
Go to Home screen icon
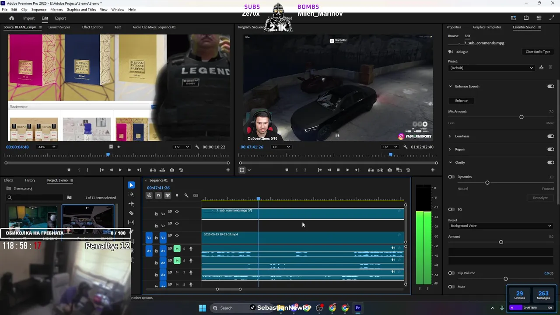point(11,18)
